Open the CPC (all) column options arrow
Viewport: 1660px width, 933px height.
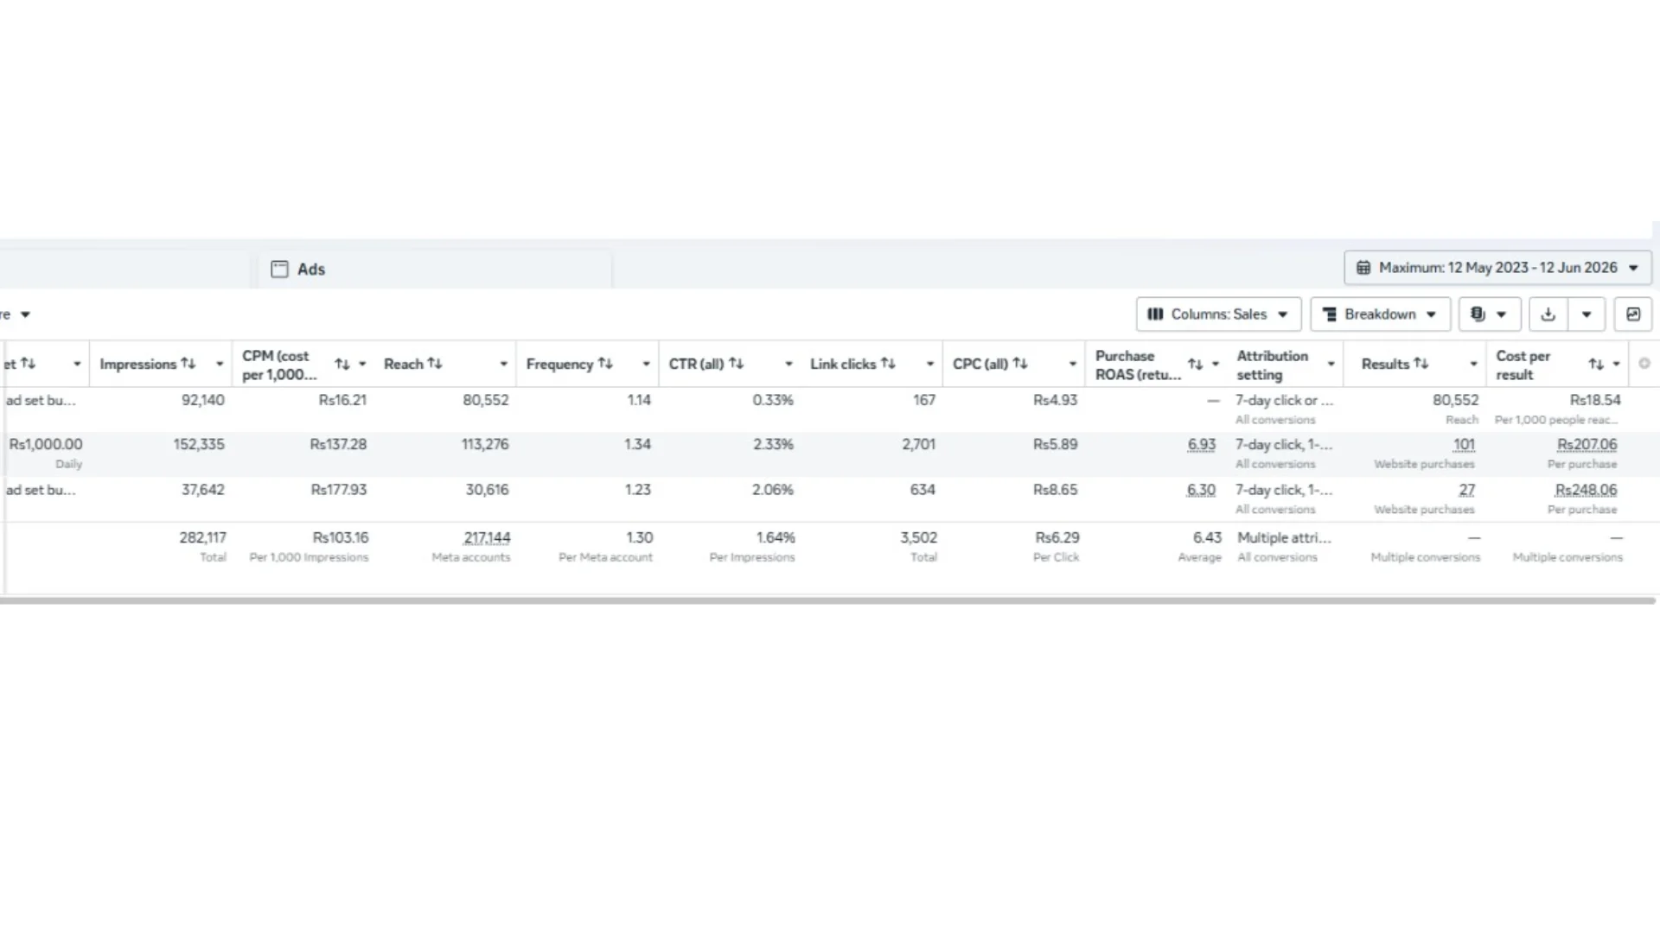[1073, 365]
